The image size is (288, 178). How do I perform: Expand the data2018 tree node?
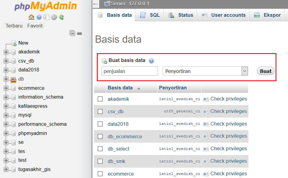click(6, 70)
